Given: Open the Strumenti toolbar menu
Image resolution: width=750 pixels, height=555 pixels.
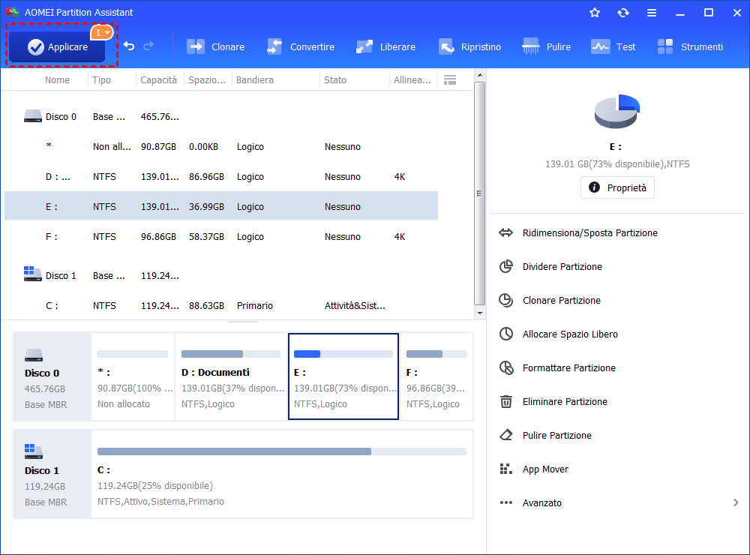Looking at the screenshot, I should [x=690, y=47].
